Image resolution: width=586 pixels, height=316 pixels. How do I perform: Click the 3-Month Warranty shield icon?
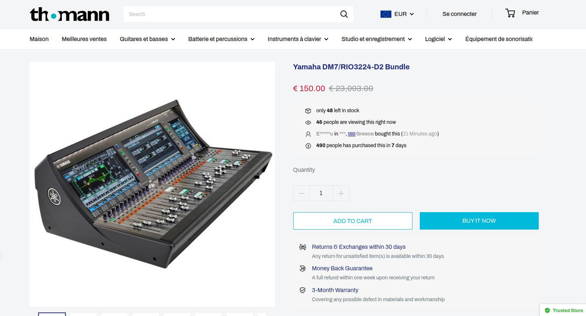(x=303, y=290)
